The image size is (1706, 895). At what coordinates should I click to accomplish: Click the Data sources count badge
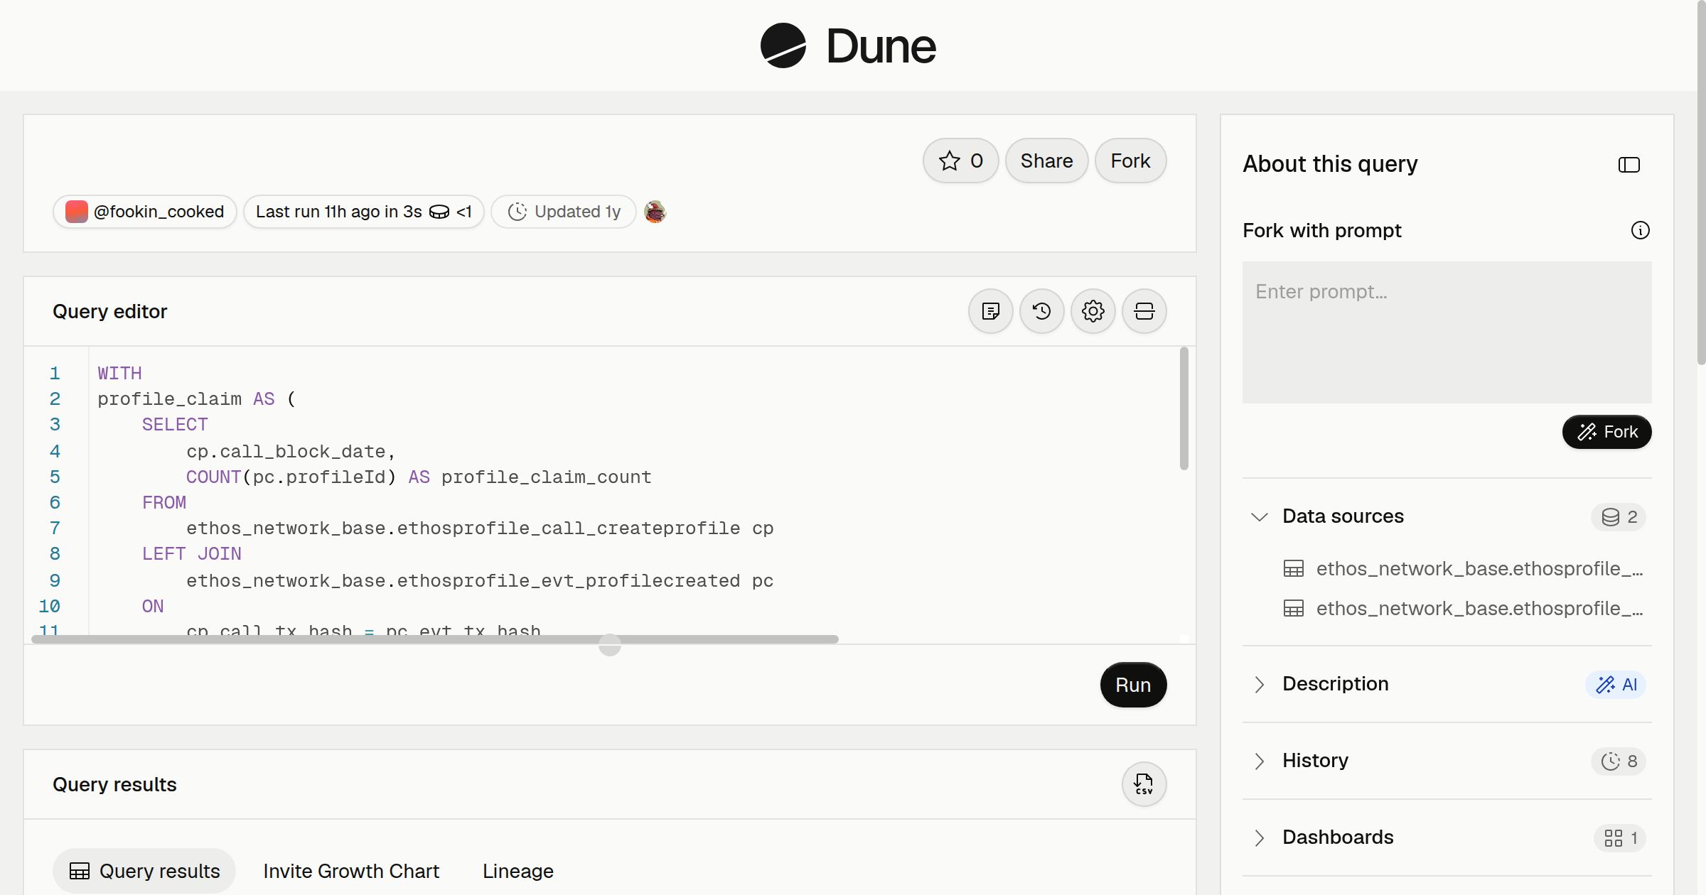1619,517
